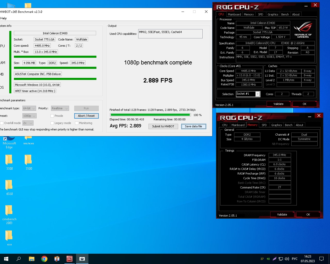330x264 pixels.
Task: Click the network icon in system tray
Action: (281, 259)
